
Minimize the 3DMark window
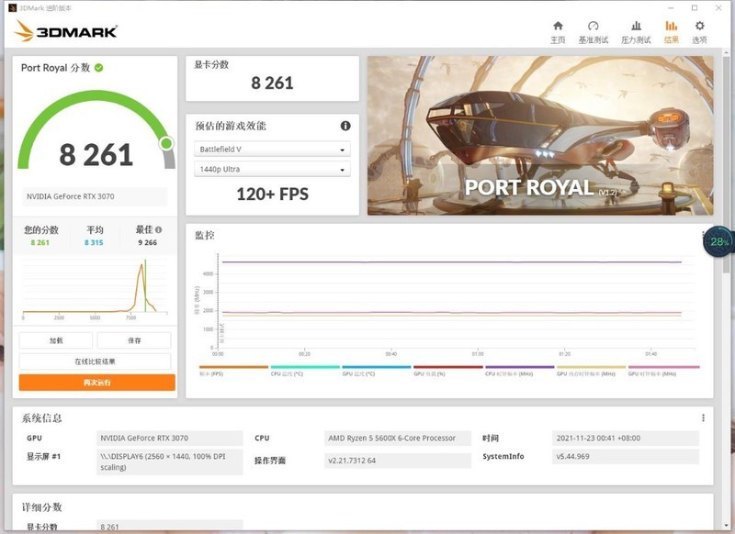click(x=671, y=8)
